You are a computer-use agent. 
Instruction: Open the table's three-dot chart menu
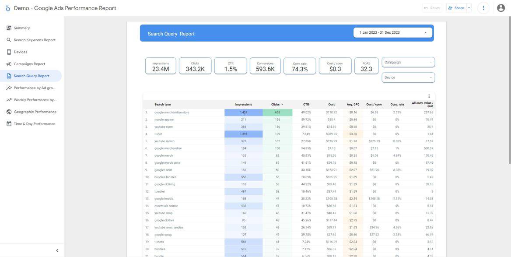429,96
